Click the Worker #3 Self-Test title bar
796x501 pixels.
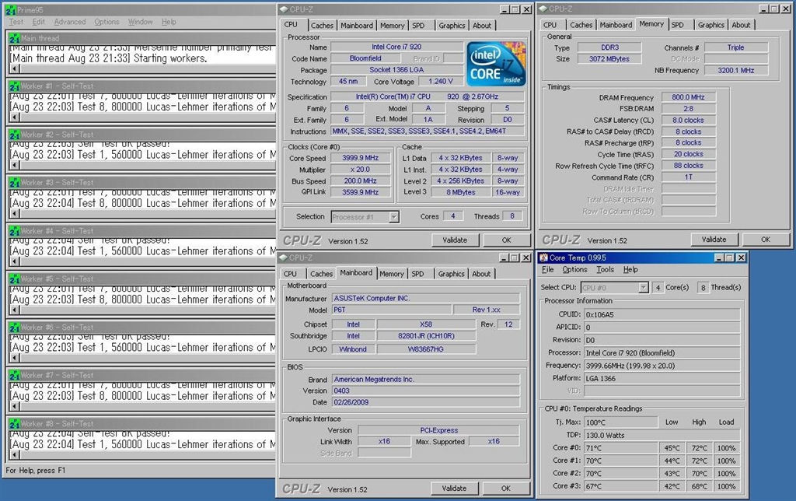pyautogui.click(x=140, y=183)
